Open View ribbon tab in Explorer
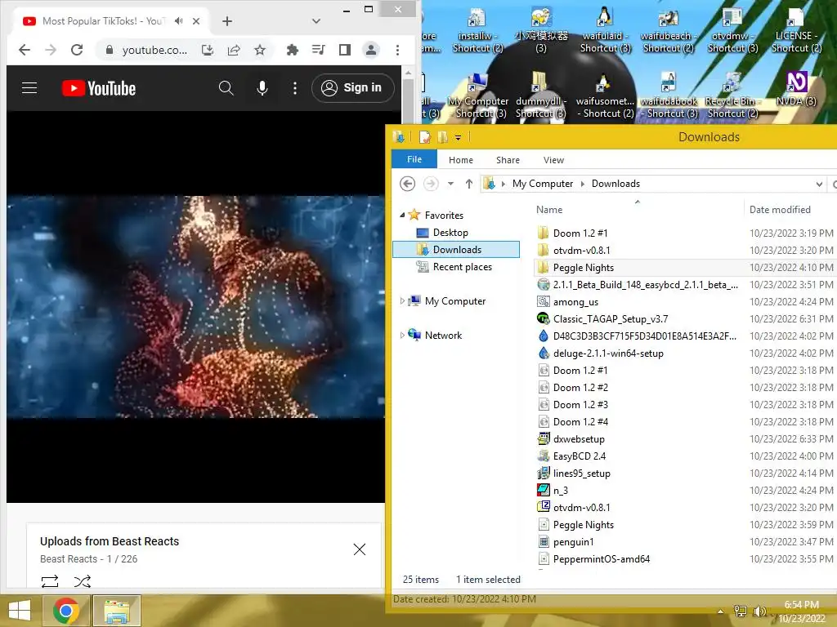 (x=553, y=160)
